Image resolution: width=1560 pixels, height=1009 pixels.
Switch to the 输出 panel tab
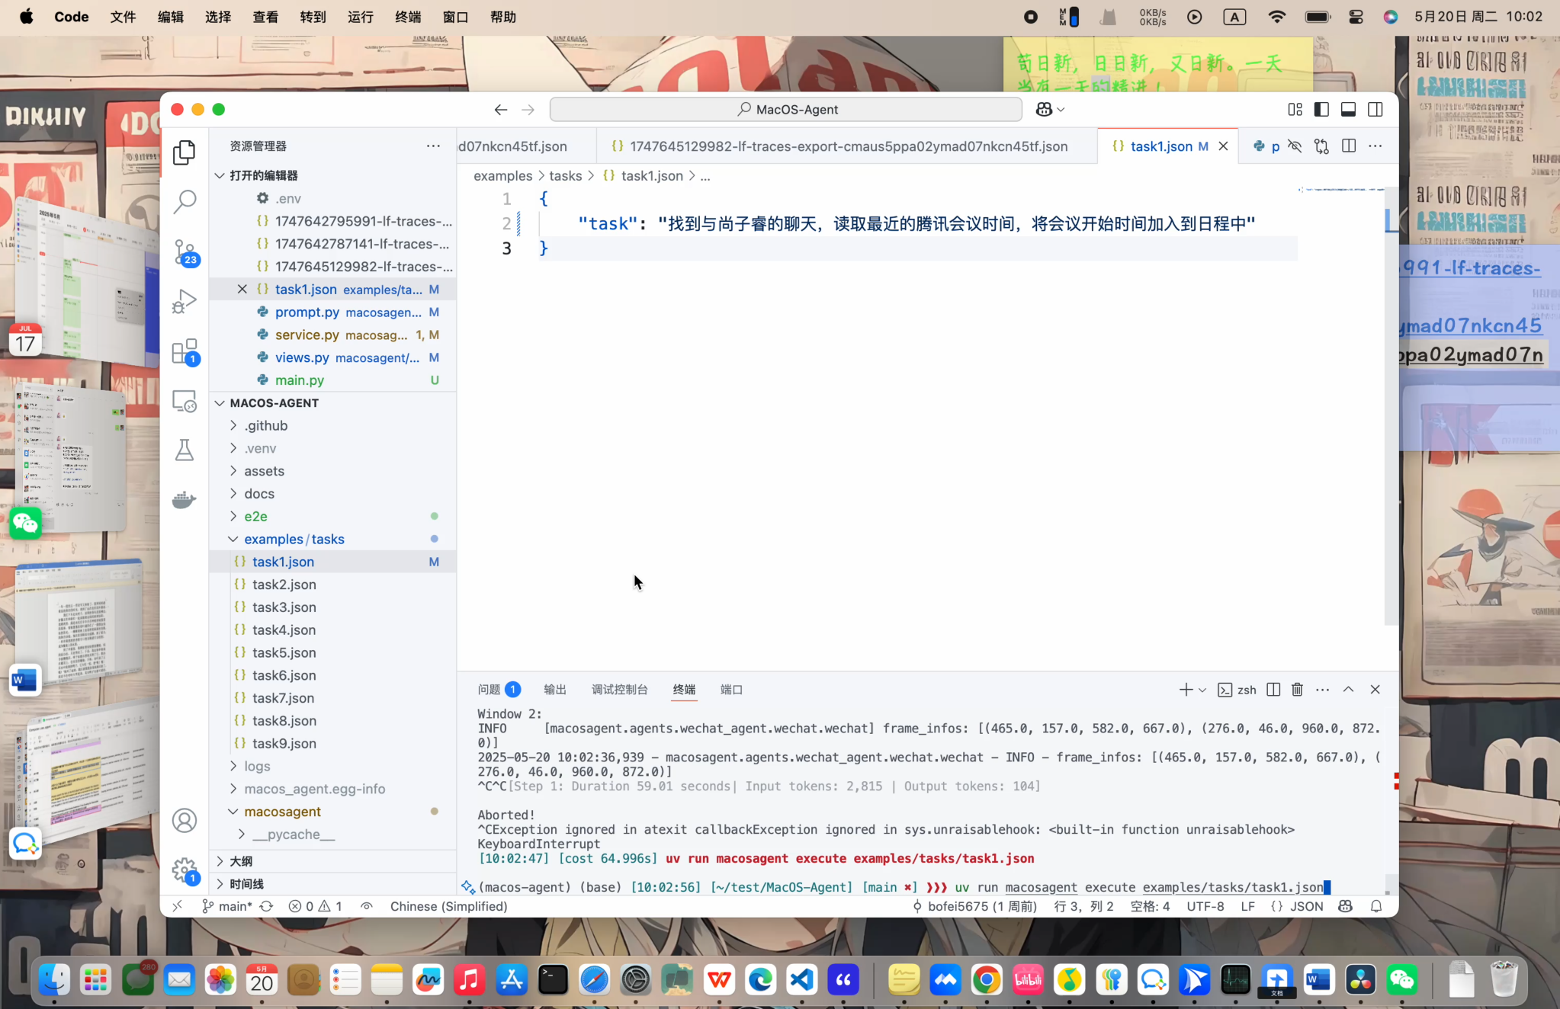[554, 690]
